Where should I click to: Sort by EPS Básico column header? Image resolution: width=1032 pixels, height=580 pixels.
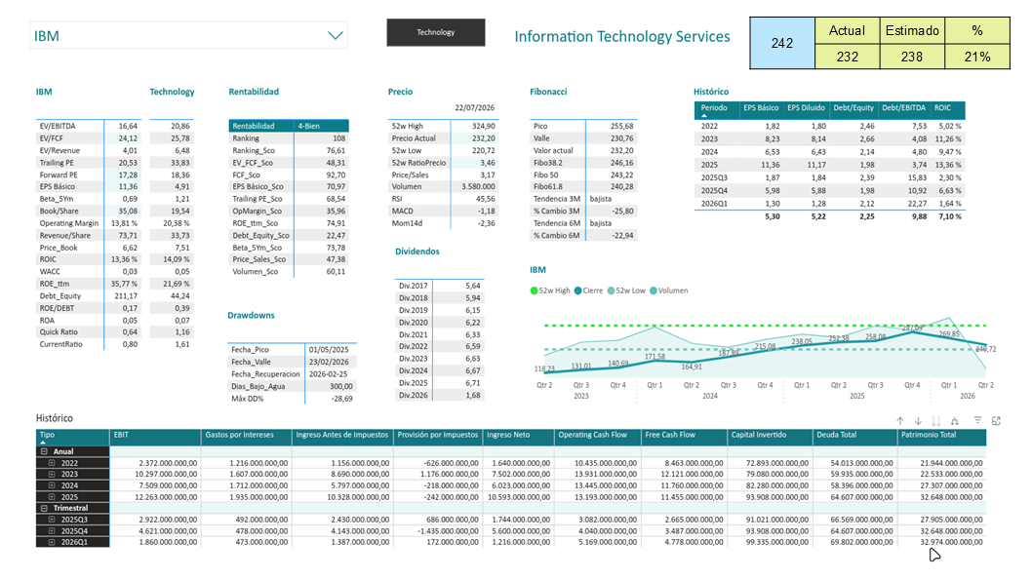click(761, 108)
